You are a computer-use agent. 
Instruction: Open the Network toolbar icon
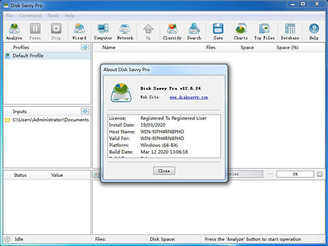pos(125,31)
